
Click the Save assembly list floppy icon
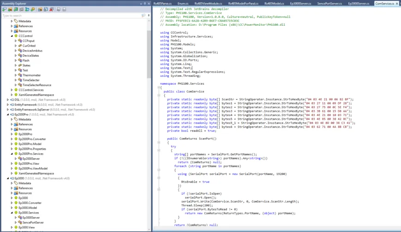pos(46,10)
